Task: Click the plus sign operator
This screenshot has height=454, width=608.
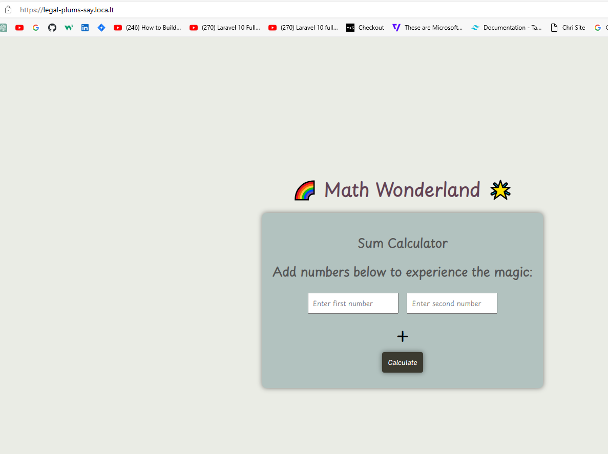Action: click(403, 336)
